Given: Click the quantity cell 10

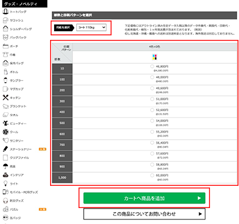Looking at the screenshot, I should 62,68.
